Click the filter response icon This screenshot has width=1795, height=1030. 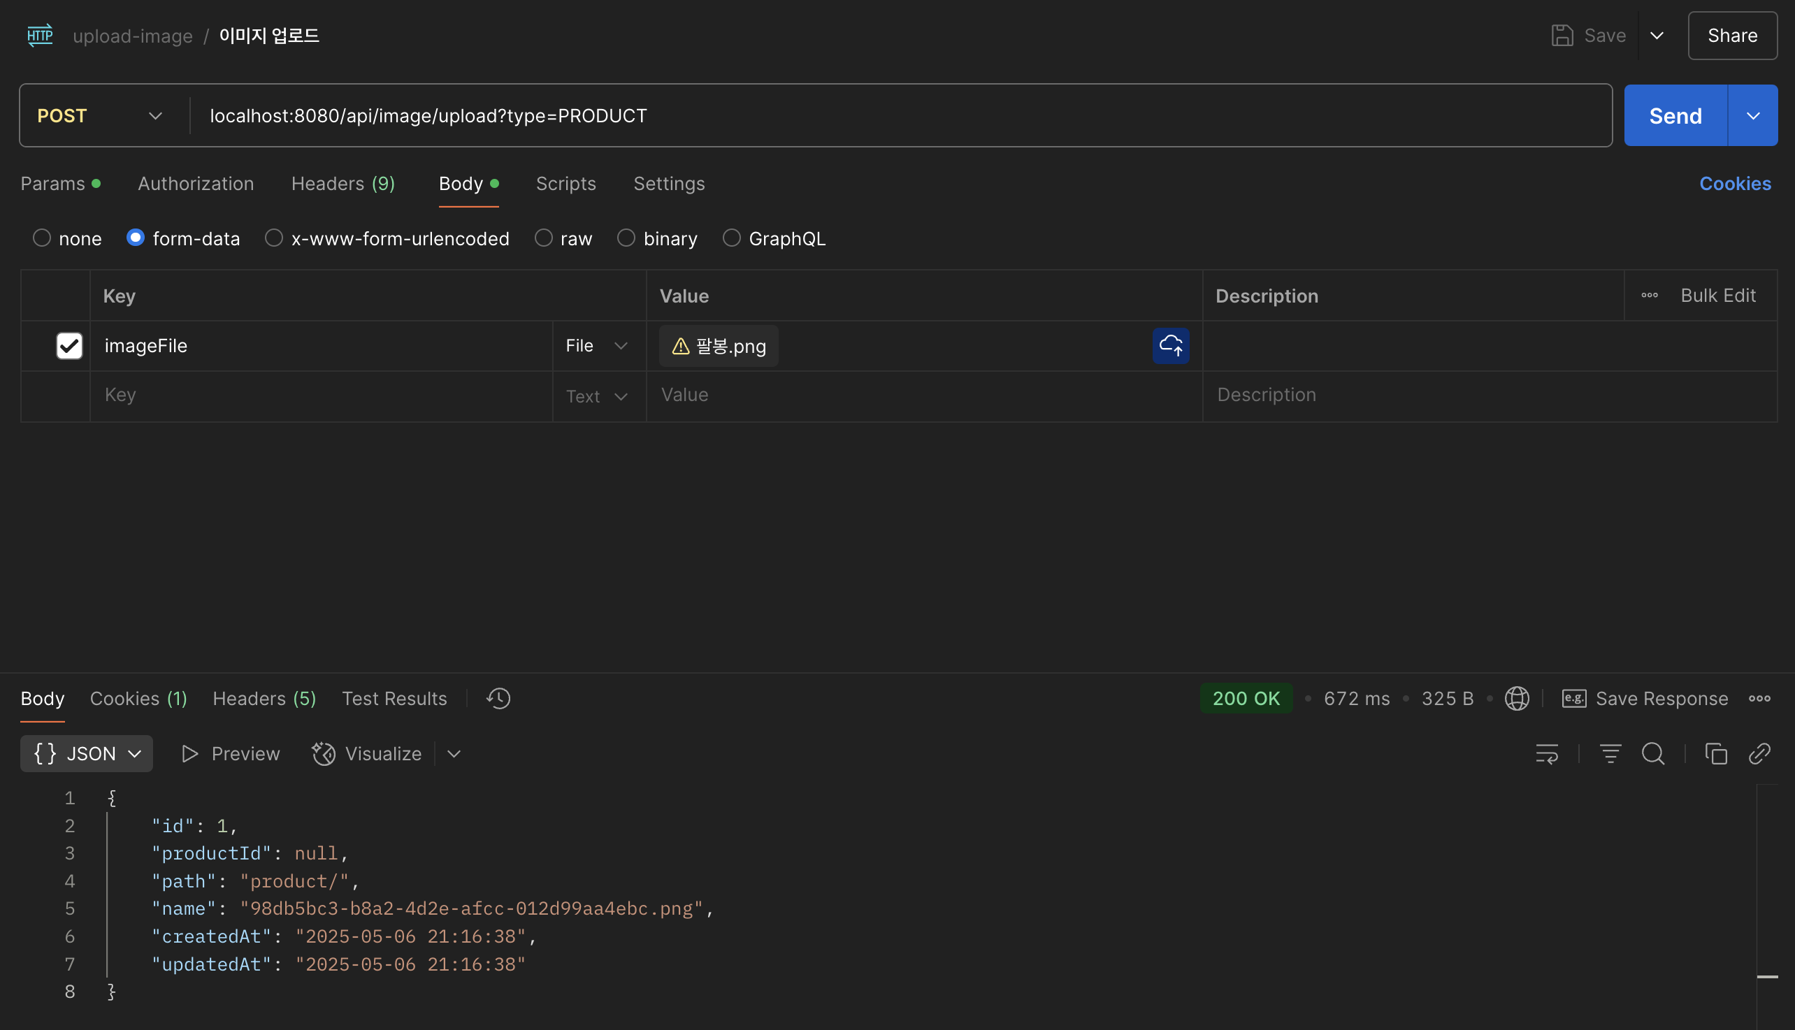[x=1610, y=753]
